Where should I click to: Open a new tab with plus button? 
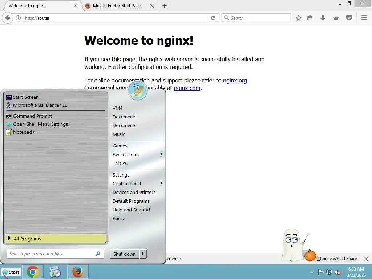coord(165,6)
